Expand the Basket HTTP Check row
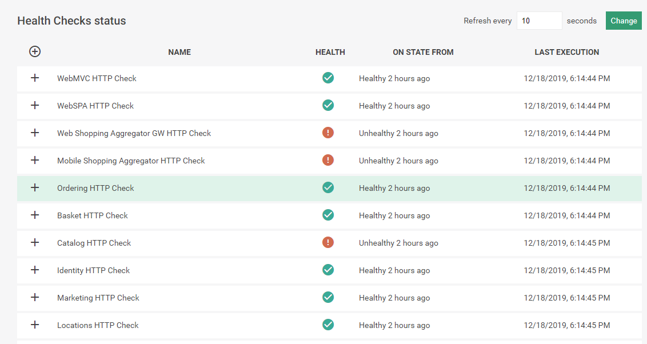 pos(35,215)
